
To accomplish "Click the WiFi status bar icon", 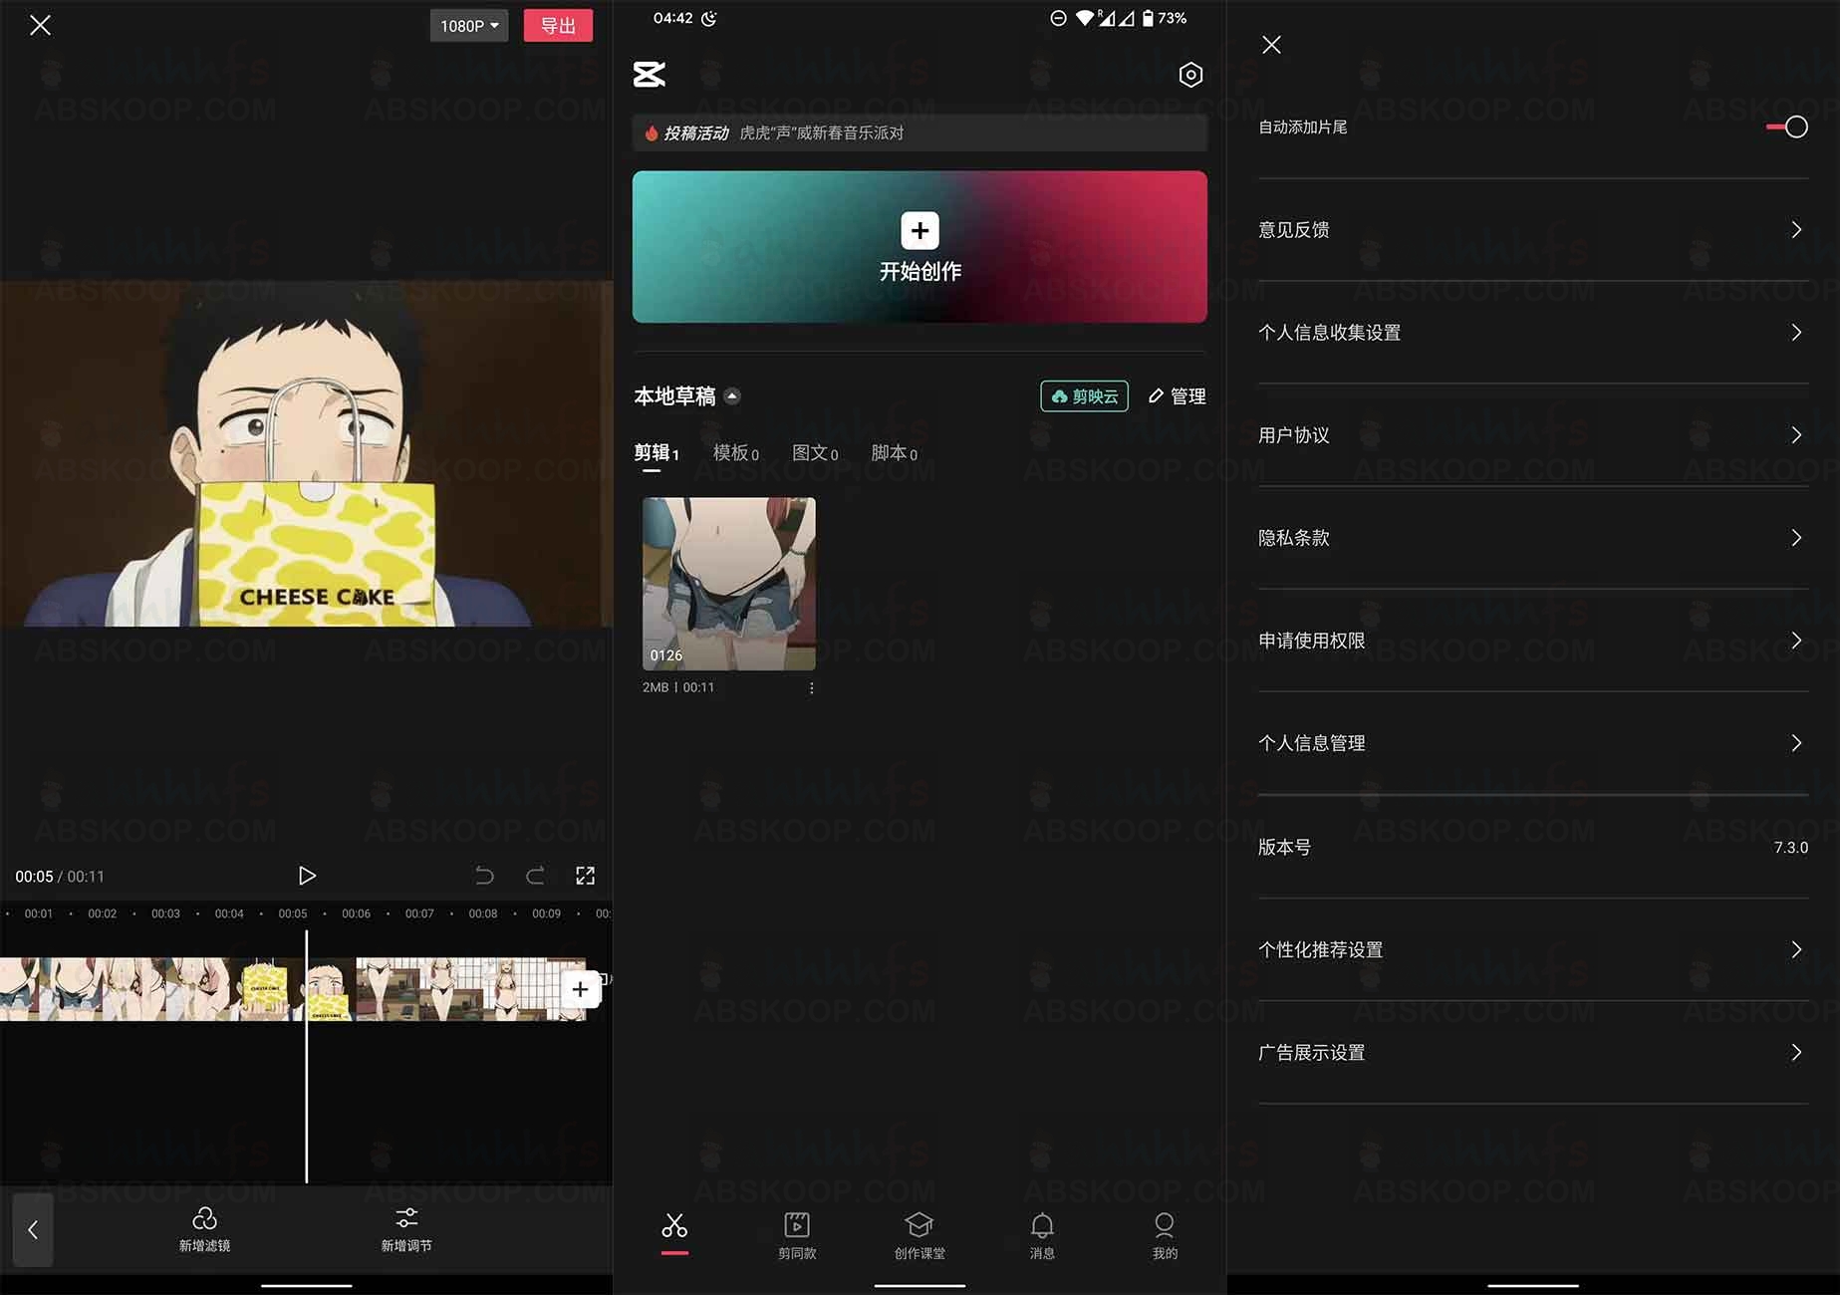I will click(x=1084, y=18).
